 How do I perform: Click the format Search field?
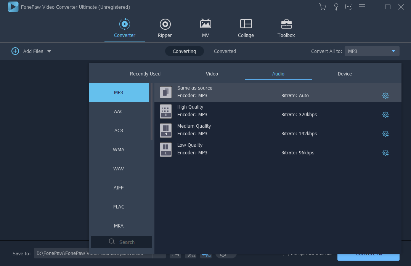pyautogui.click(x=122, y=242)
